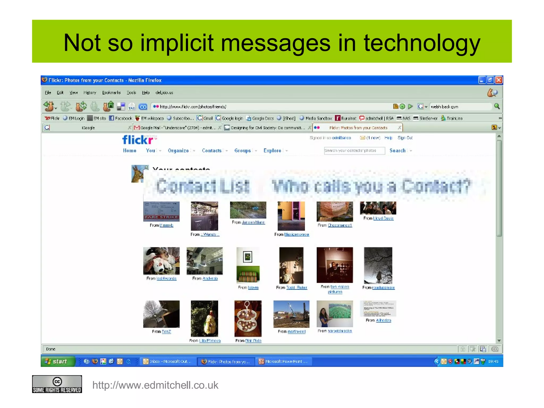
Task: Click the search magnifier icon beside welsh back gym
Action: [497, 106]
